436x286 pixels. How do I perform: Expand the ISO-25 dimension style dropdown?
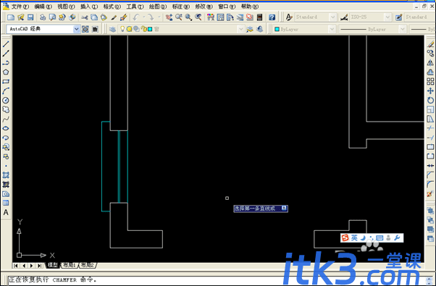pyautogui.click(x=387, y=17)
